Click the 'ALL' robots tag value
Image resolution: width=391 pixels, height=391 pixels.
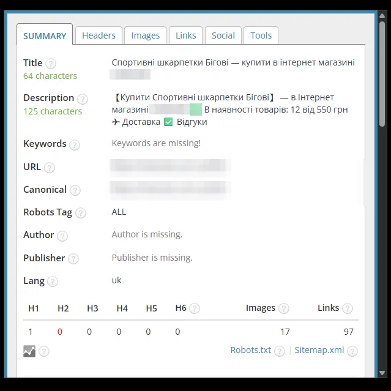(119, 212)
